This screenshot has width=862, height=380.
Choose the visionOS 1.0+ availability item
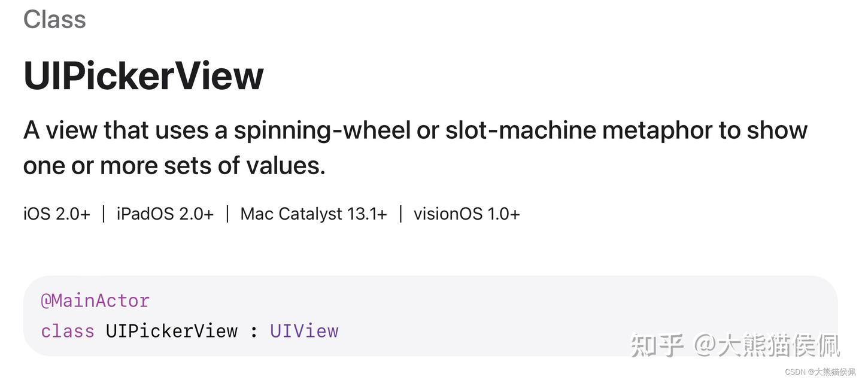(x=467, y=214)
